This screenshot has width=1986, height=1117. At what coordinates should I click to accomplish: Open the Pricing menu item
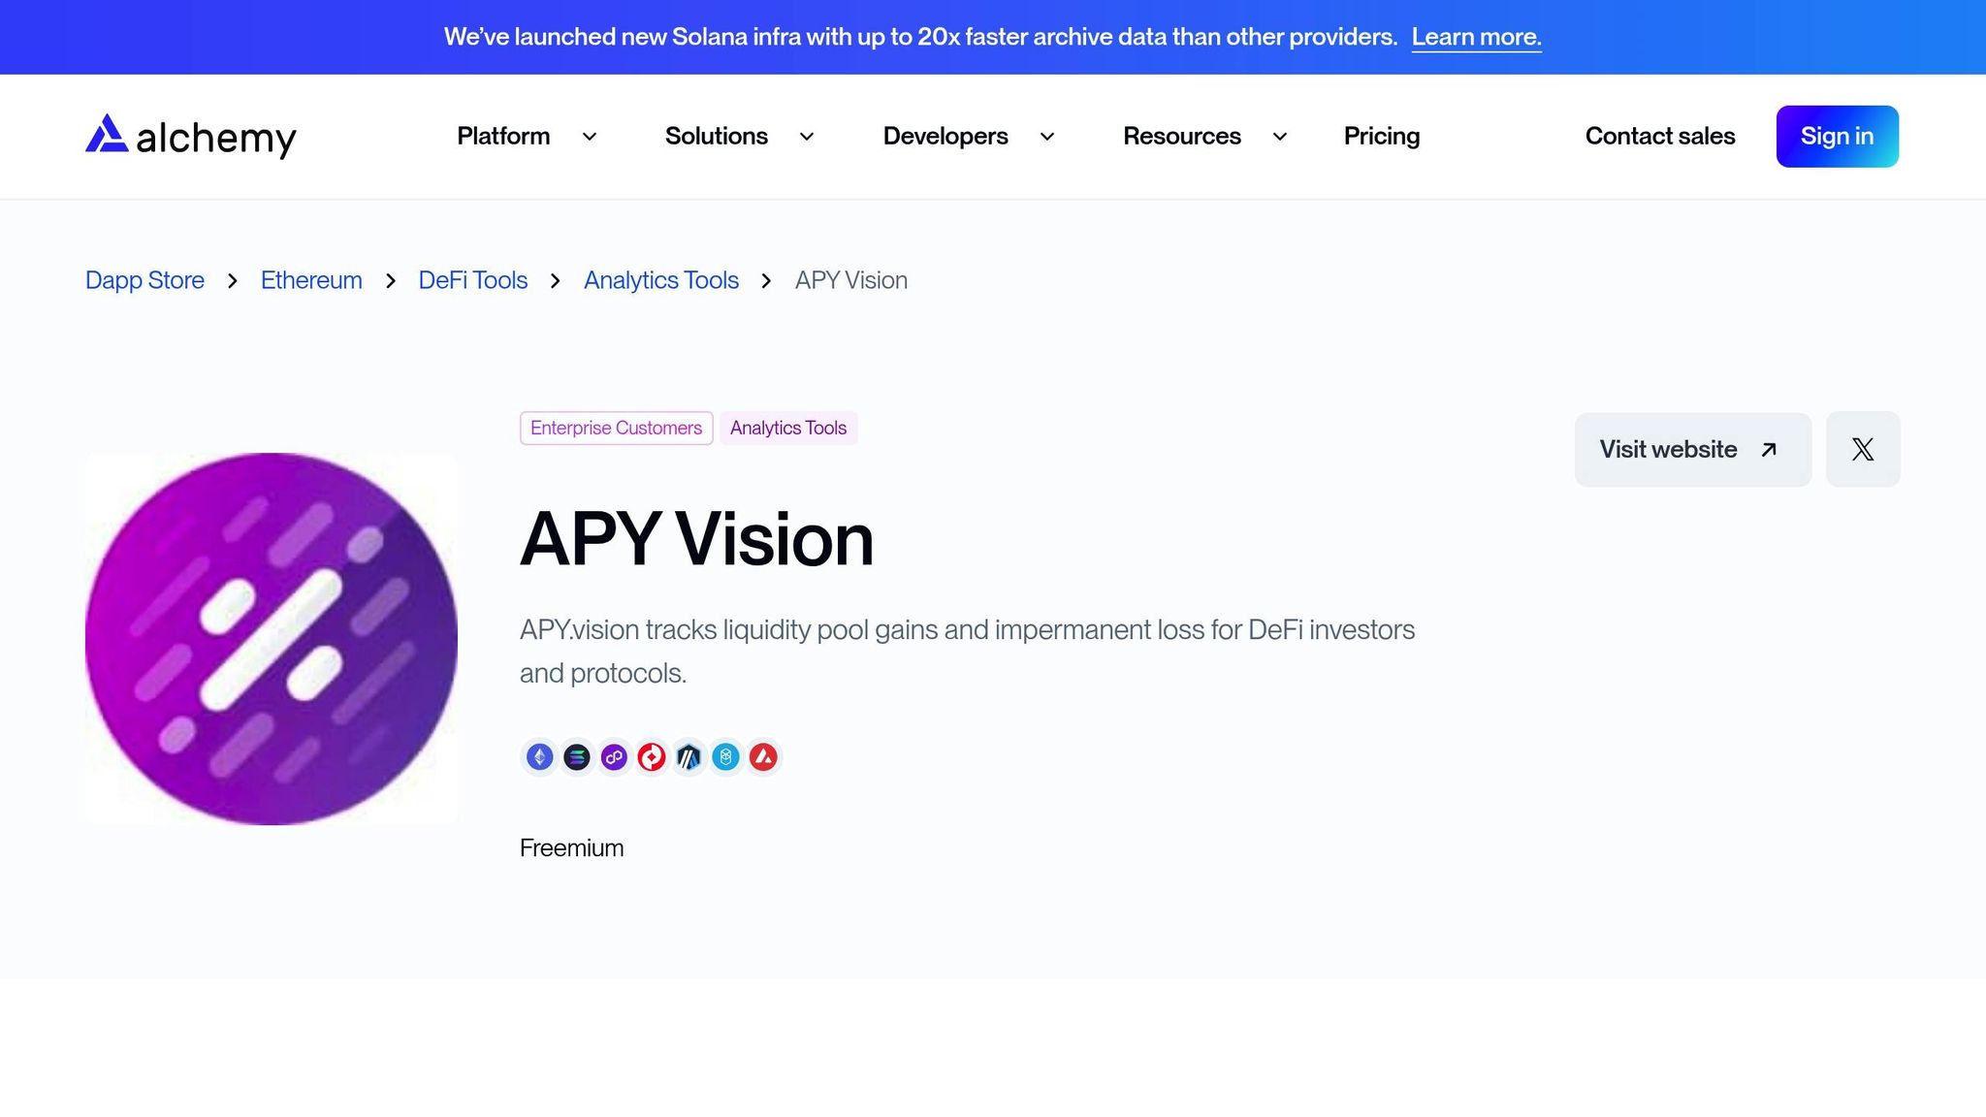[1381, 137]
